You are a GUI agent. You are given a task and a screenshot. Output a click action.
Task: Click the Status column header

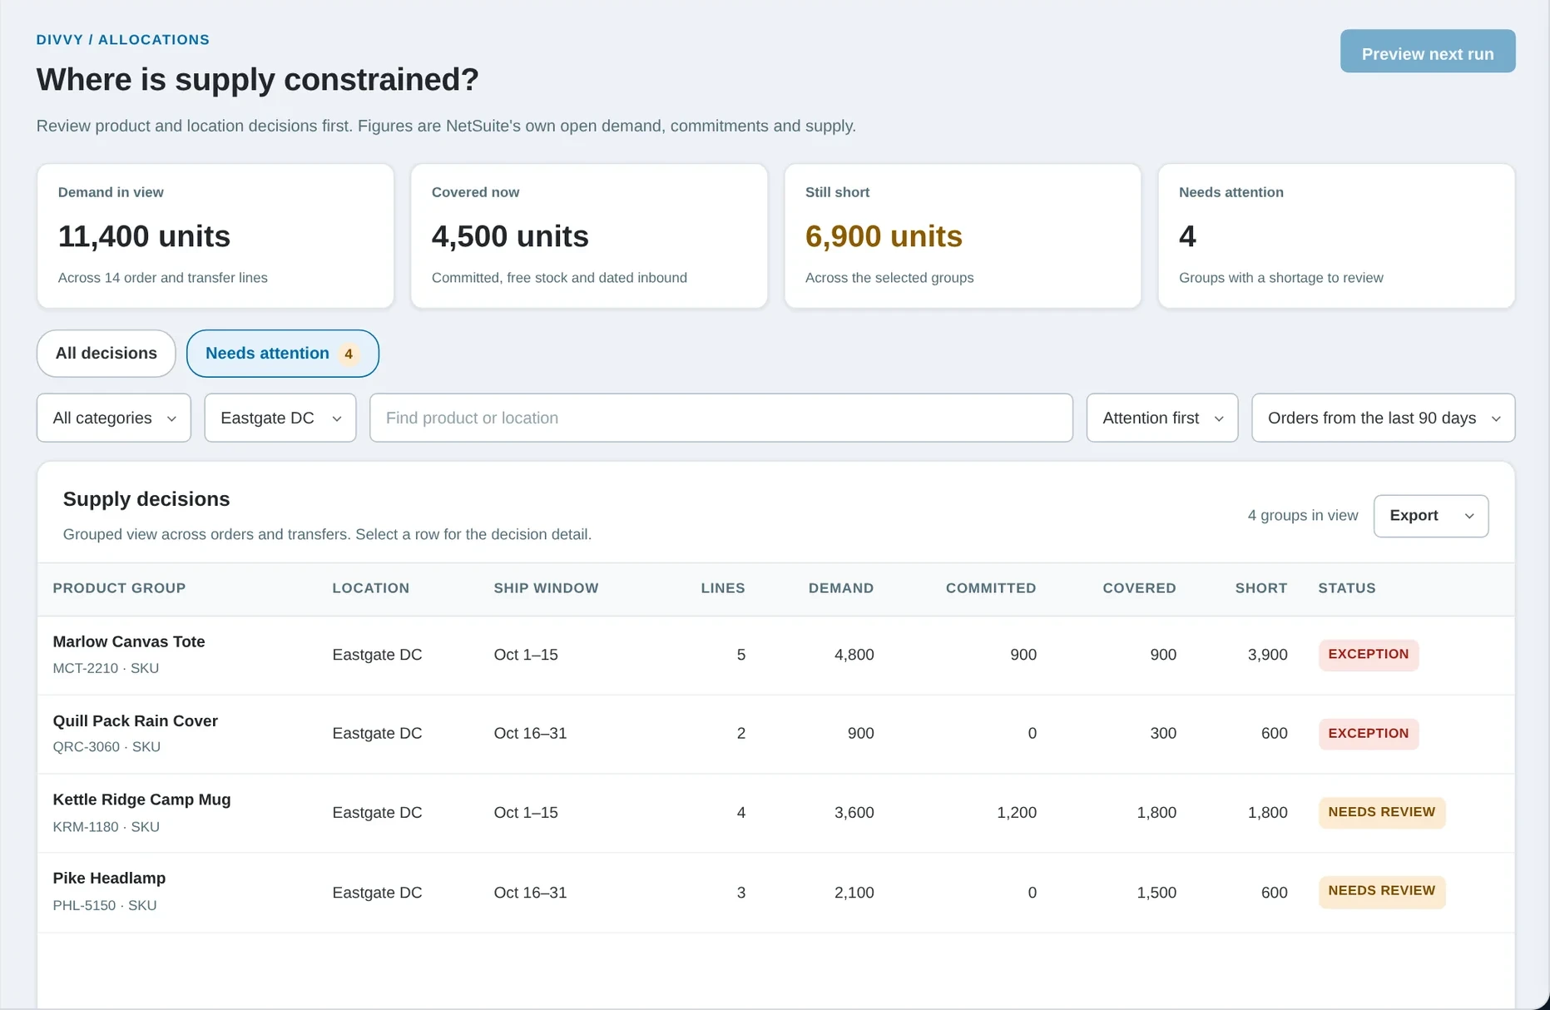coord(1347,588)
